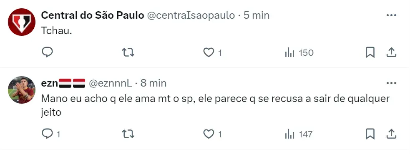
Task: Bookmark the Central do São Paulo tweet
Action: (x=370, y=53)
